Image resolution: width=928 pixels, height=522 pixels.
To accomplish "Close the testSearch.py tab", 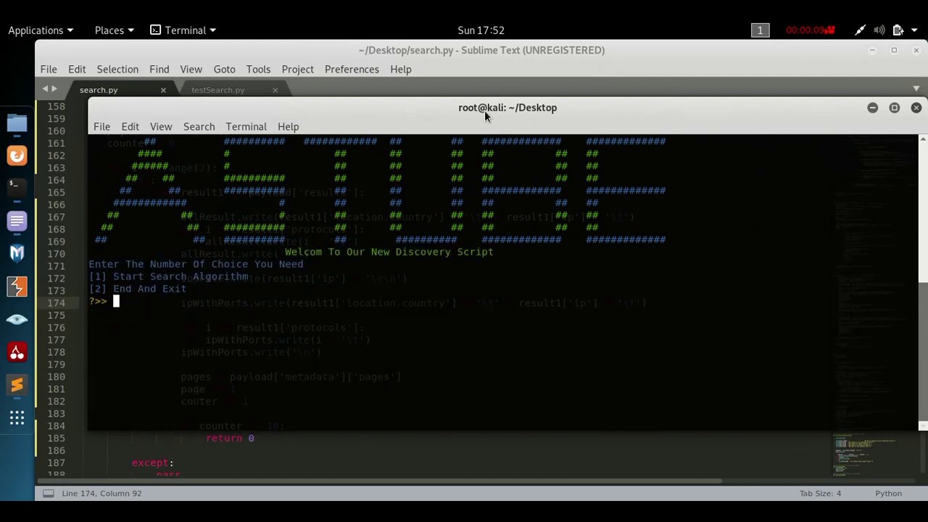I will click(275, 90).
